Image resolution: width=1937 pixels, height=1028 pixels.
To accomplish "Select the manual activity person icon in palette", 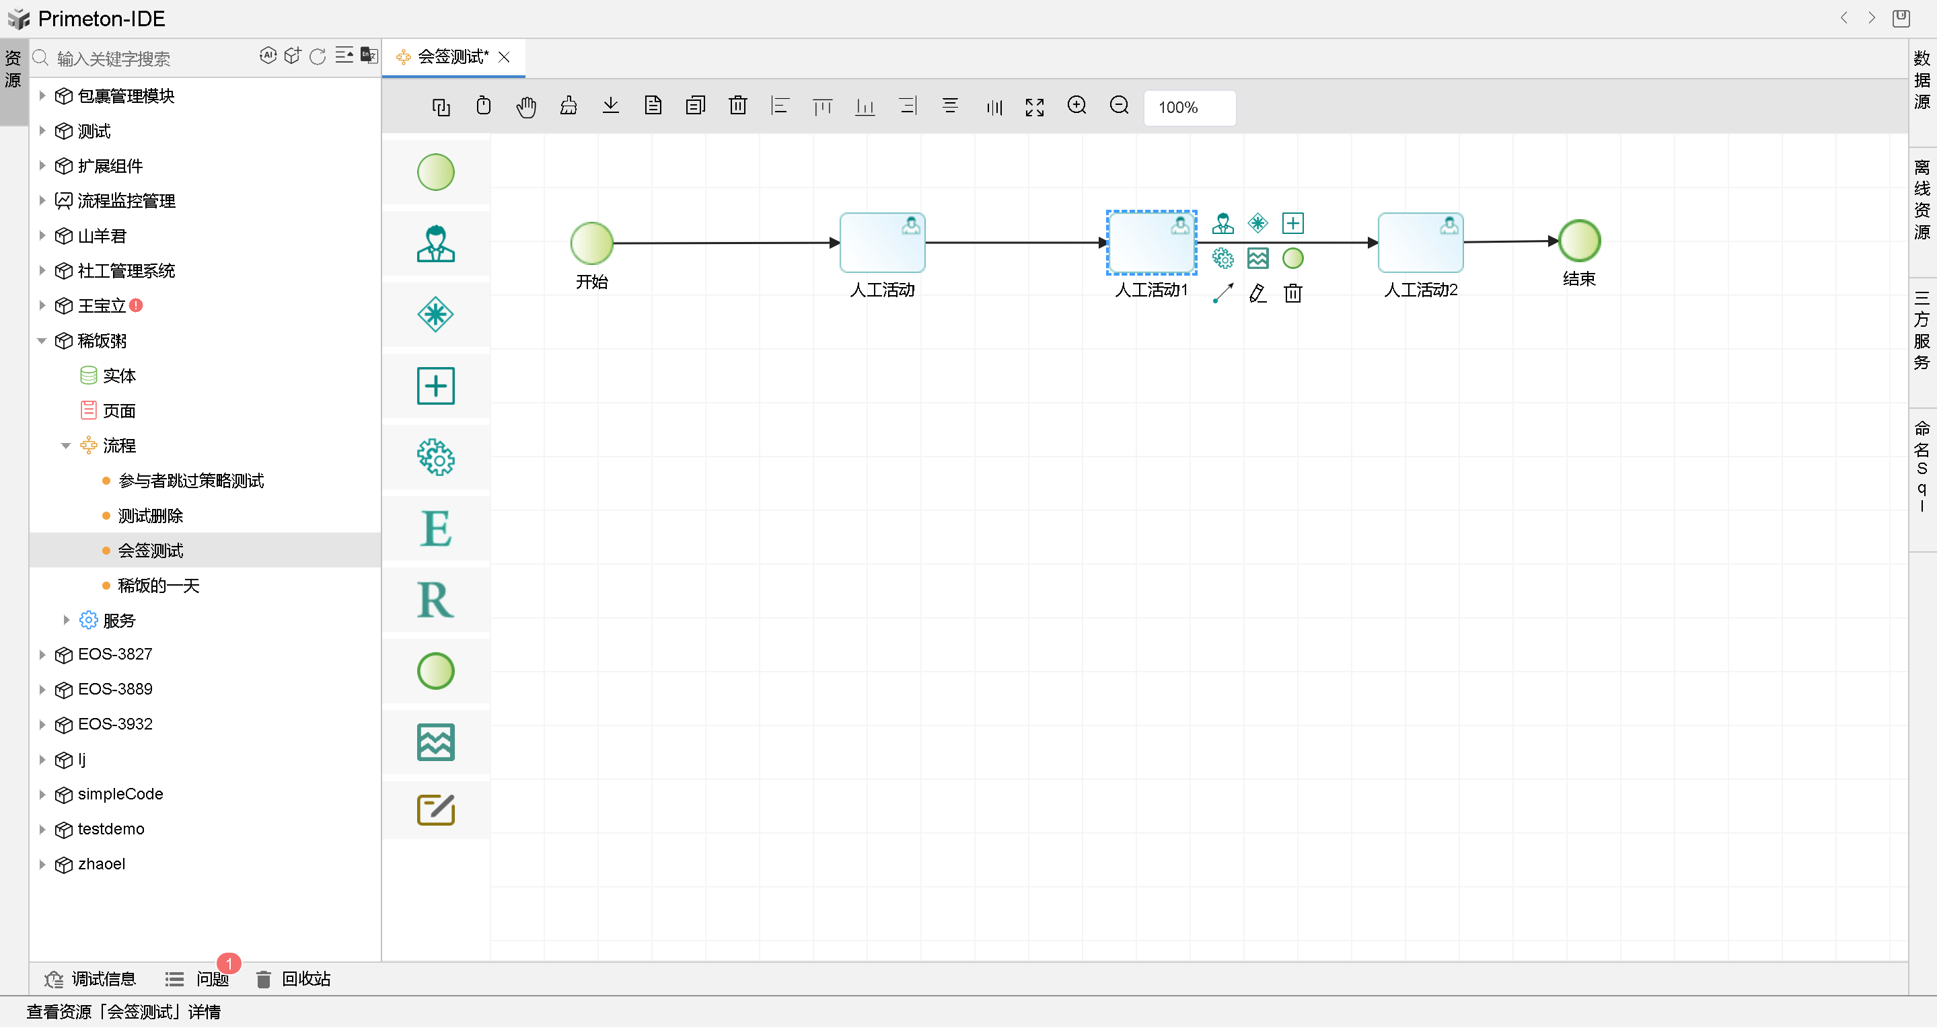I will [x=435, y=243].
